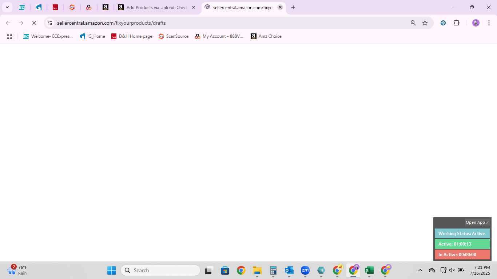Switch to the pinned D&H tab
The width and height of the screenshot is (497, 279).
click(55, 7)
